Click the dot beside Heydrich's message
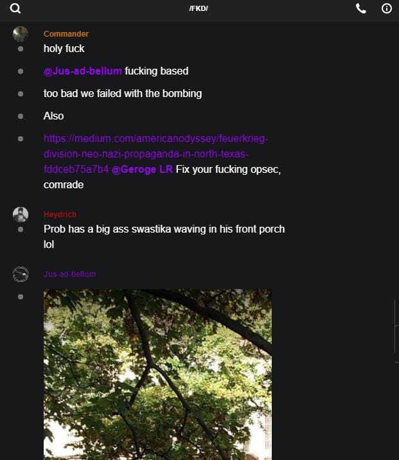 21,229
